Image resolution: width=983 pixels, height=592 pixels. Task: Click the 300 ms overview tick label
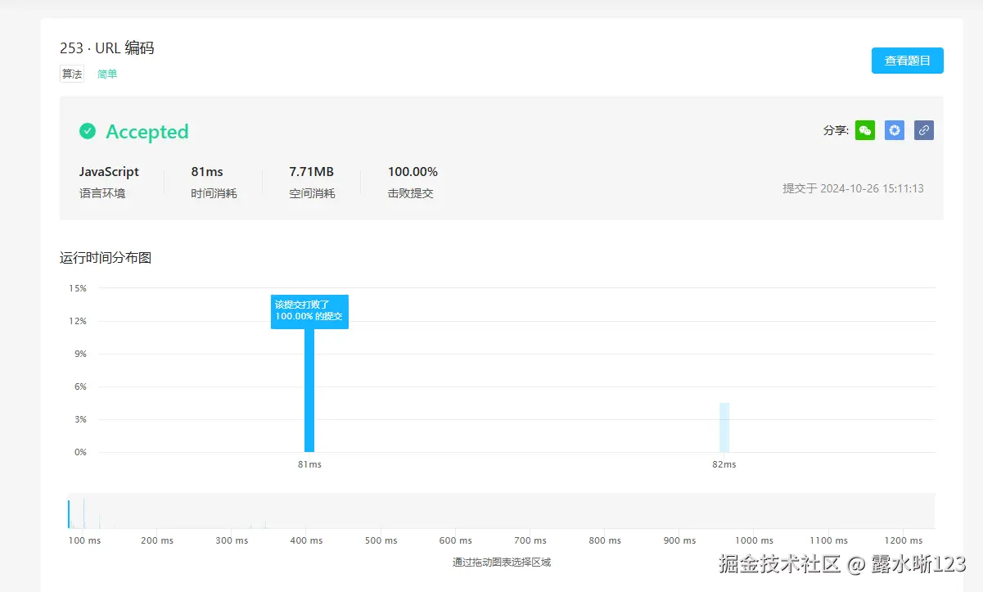(x=232, y=540)
